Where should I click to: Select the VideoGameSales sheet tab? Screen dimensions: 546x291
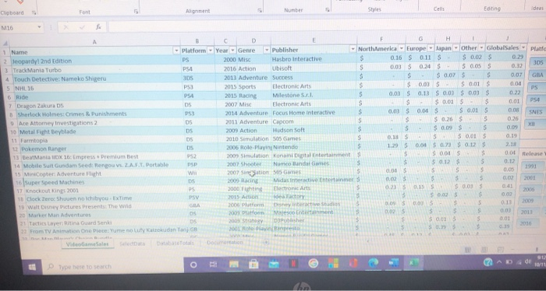pos(87,244)
